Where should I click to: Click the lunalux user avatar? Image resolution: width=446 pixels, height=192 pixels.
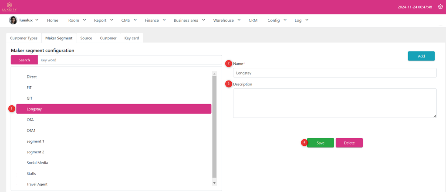pyautogui.click(x=13, y=20)
